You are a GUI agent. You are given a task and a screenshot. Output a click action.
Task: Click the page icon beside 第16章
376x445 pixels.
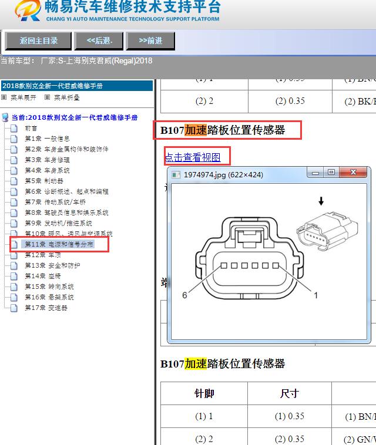click(x=14, y=298)
